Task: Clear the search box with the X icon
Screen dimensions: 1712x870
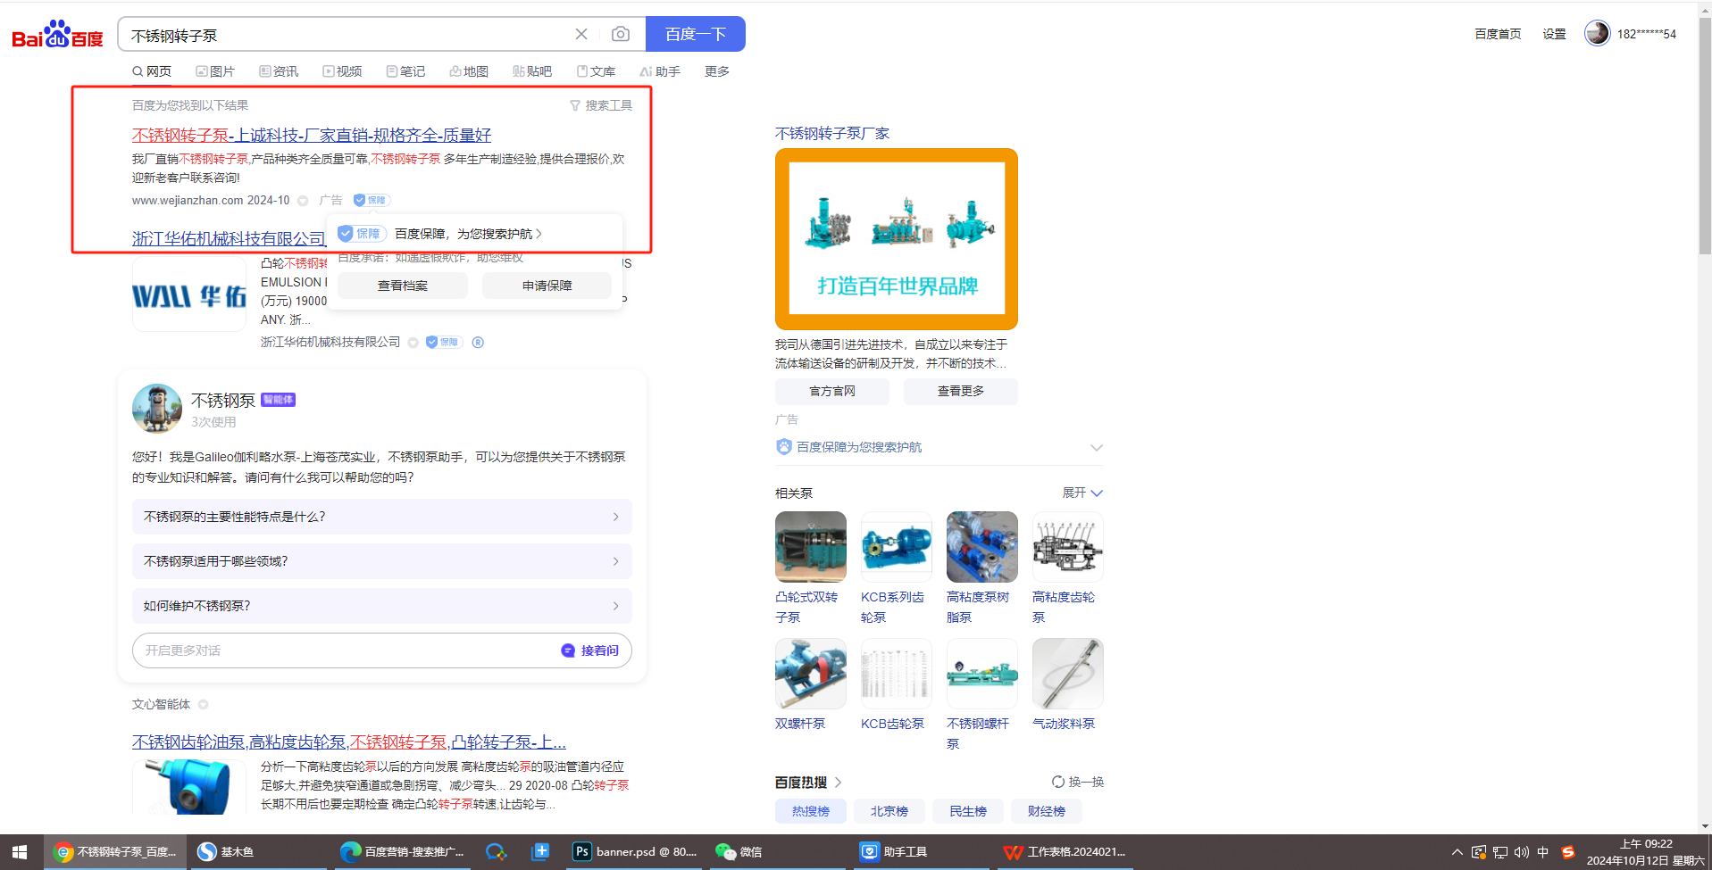Action: (581, 34)
